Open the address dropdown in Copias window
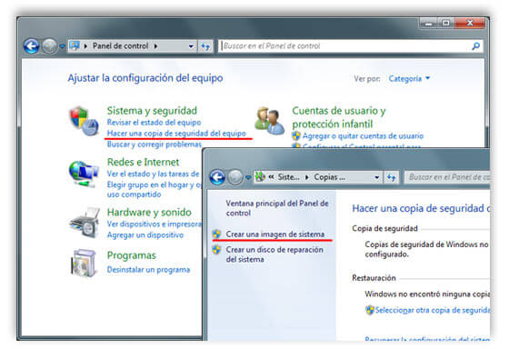Image resolution: width=509 pixels, height=349 pixels. click(x=377, y=177)
